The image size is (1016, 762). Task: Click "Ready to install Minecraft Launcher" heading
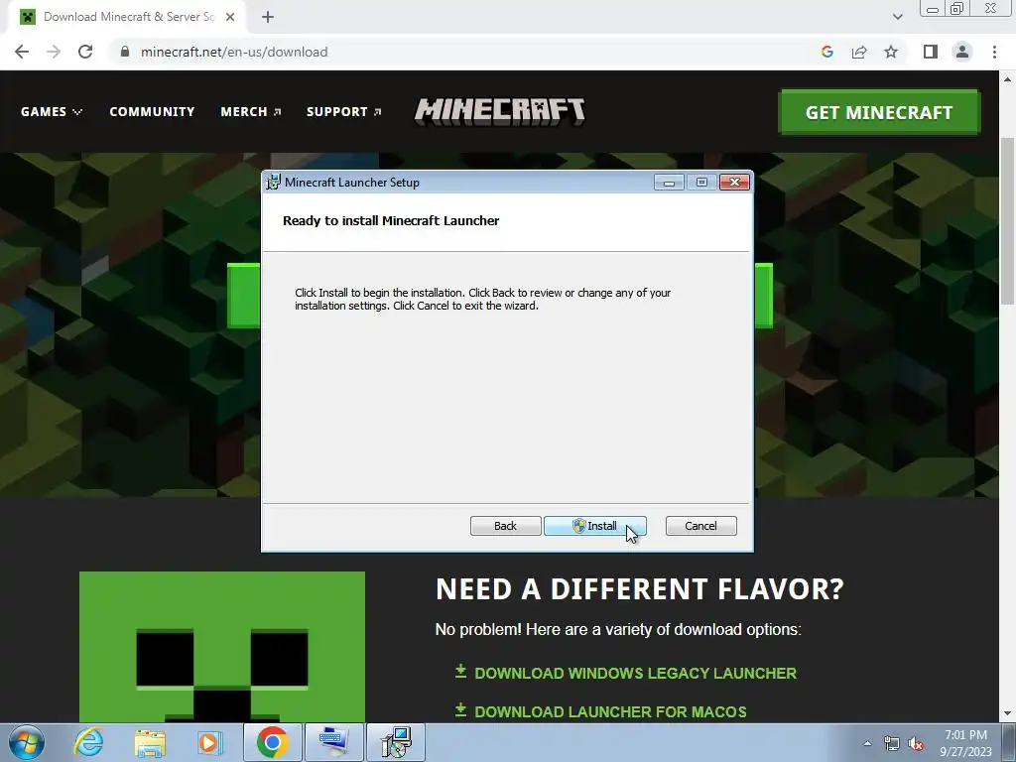point(391,221)
